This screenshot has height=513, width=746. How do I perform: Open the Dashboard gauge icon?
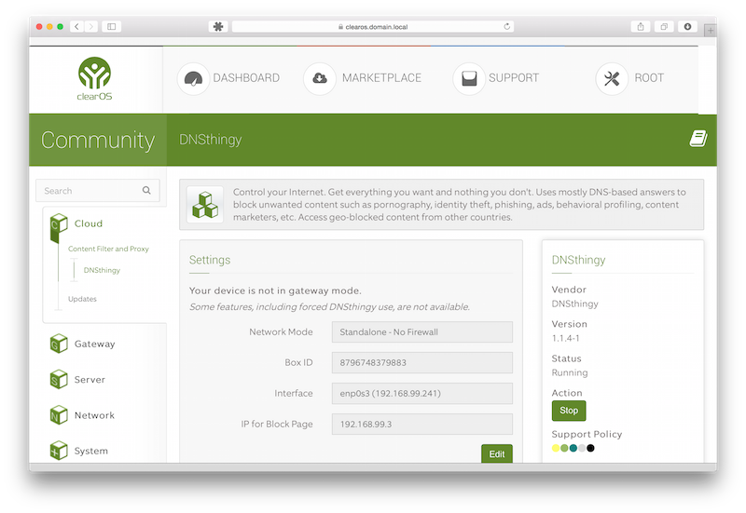193,78
